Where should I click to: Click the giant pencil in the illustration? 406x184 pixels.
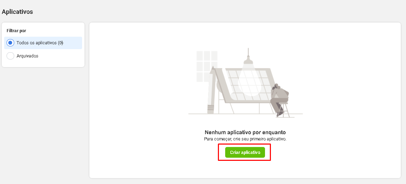coord(212,90)
